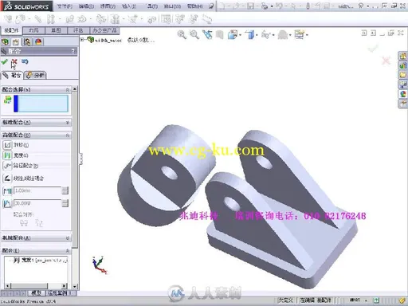Click the Rebuild traffic-light icon
The width and height of the screenshot is (408, 306).
click(x=308, y=6)
